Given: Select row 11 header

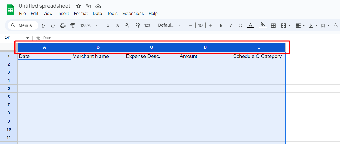Looking at the screenshot, I should coord(9,137).
